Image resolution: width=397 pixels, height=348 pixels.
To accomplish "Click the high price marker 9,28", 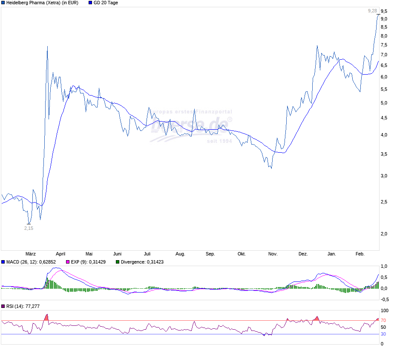I will [372, 11].
